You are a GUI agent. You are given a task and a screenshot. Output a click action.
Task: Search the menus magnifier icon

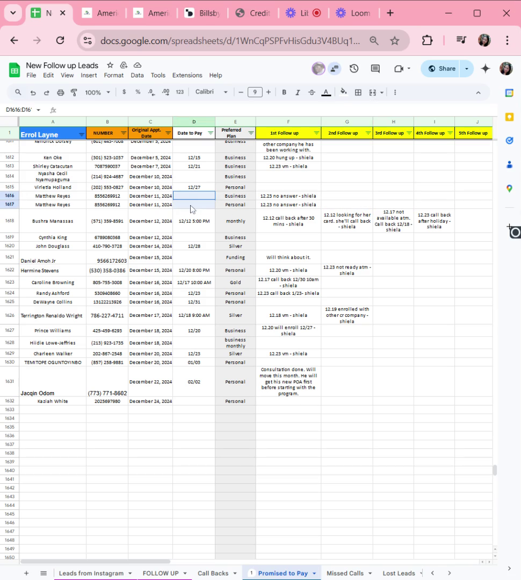tap(18, 92)
